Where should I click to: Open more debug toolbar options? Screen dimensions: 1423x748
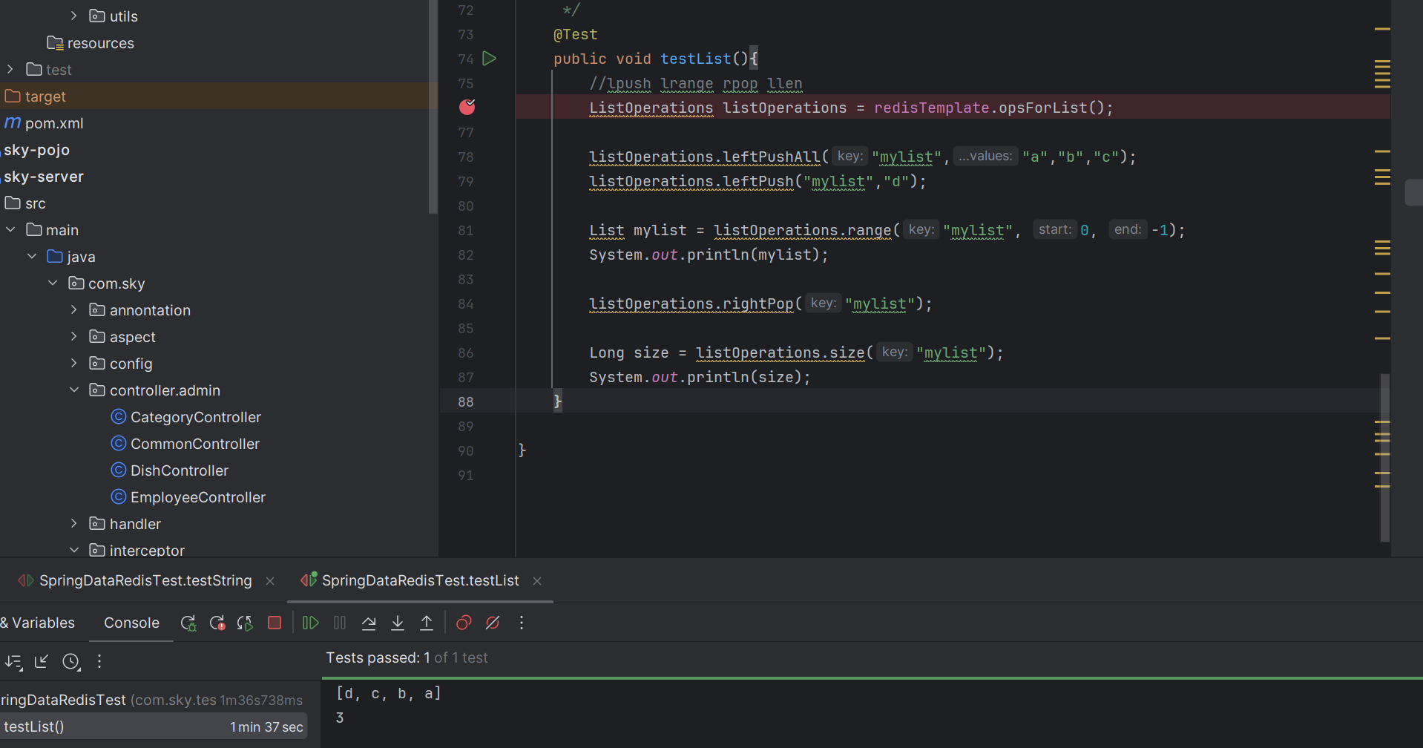coord(522,623)
